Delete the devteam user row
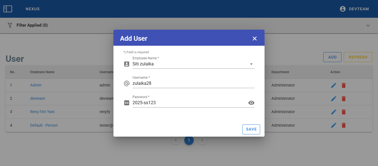The height and width of the screenshot is (166, 378). [344, 99]
